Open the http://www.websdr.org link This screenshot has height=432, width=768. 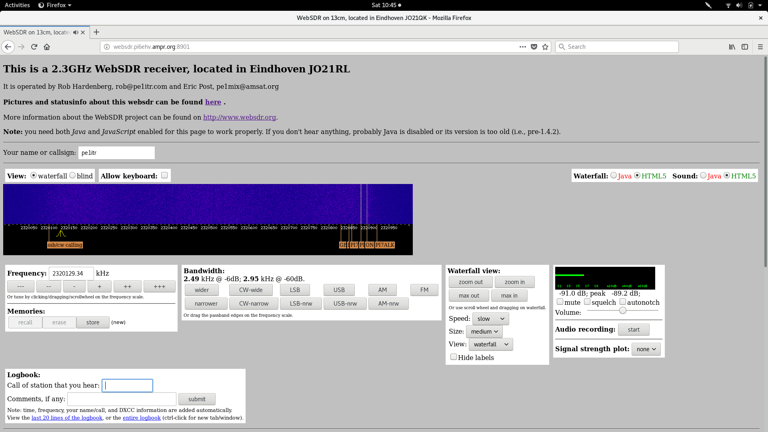tap(240, 117)
